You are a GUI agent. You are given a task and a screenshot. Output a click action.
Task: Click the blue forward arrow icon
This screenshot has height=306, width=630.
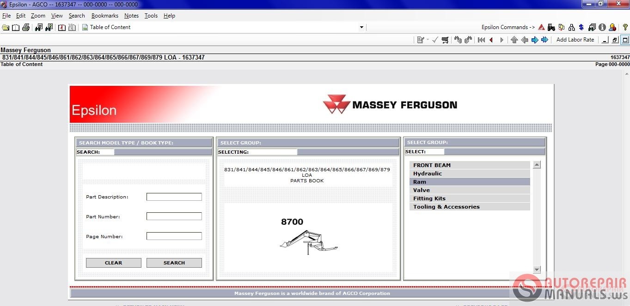pyautogui.click(x=535, y=40)
